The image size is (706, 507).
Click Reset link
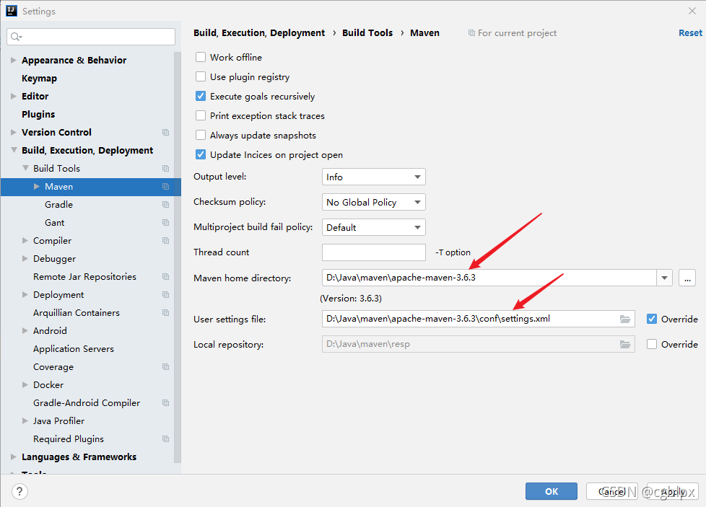690,33
